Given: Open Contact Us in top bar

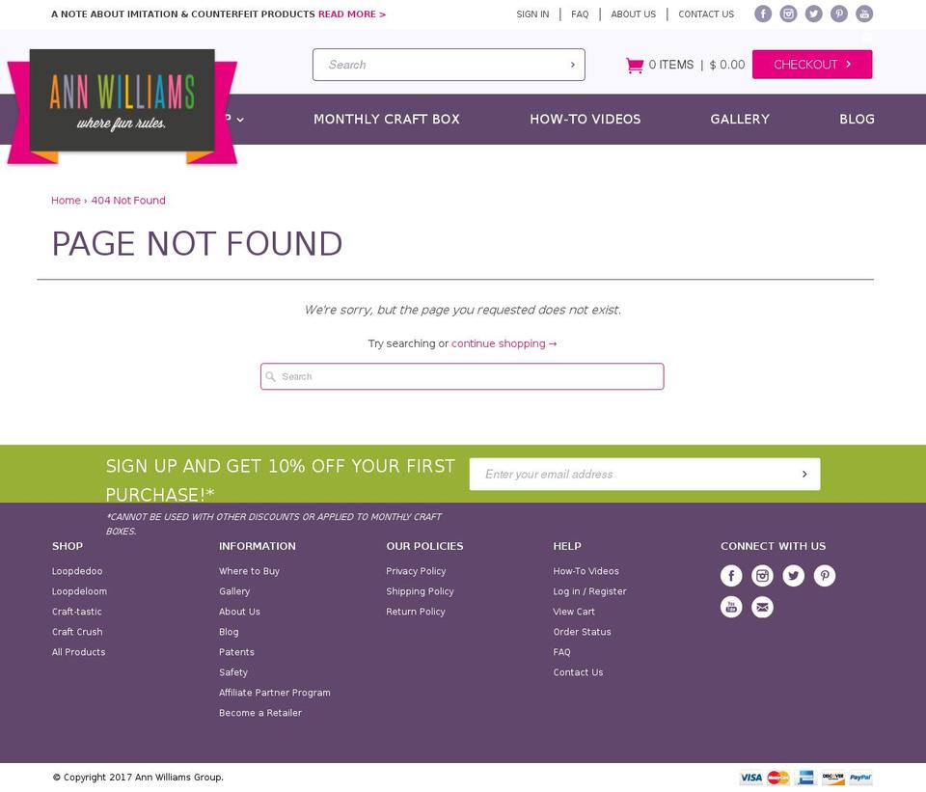Looking at the screenshot, I should pos(706,14).
